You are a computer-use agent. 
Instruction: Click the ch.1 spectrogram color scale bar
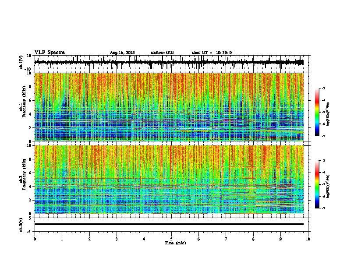click(317, 112)
